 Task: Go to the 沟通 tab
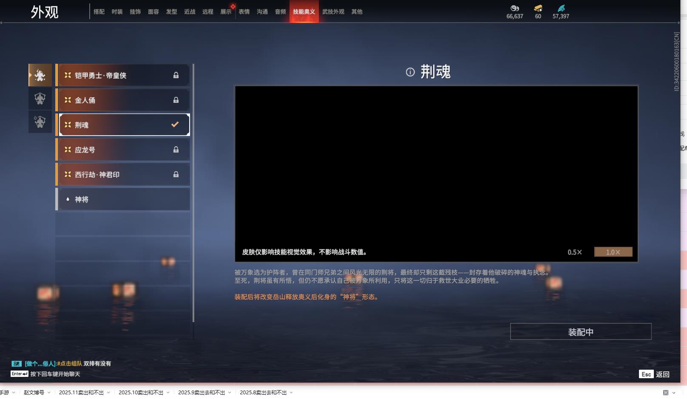click(x=262, y=12)
